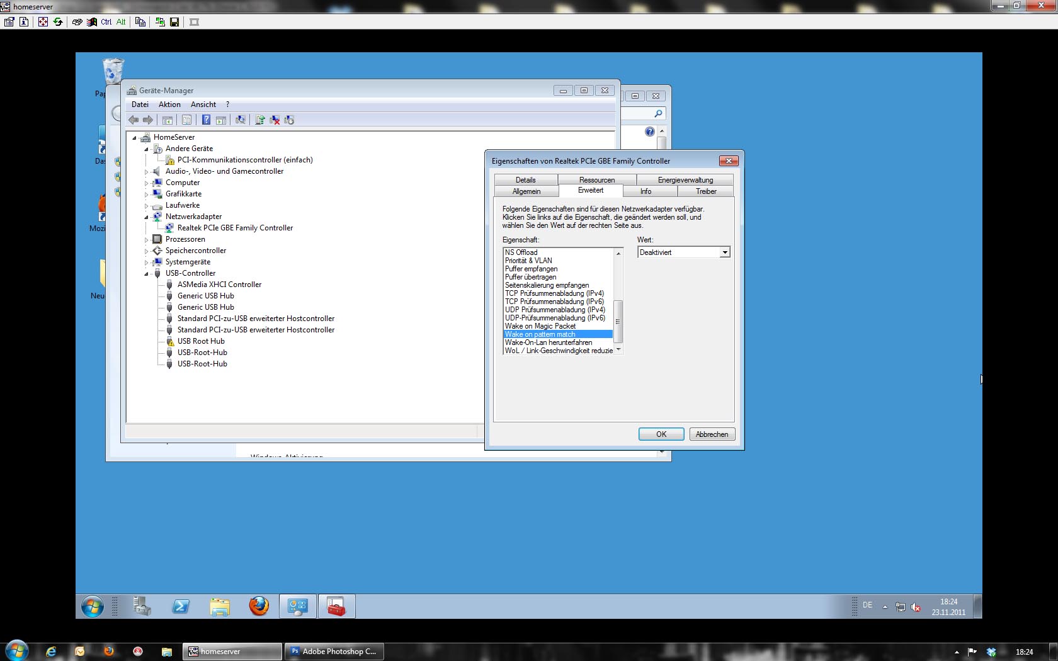The image size is (1058, 661).
Task: Select ASMedia XHCI Controller
Action: tap(219, 285)
